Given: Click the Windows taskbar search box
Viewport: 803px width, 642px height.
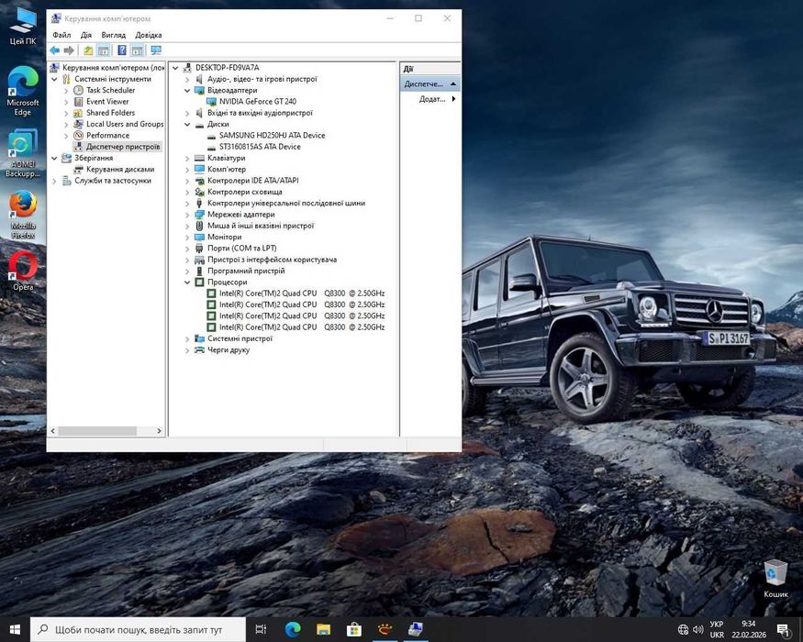Looking at the screenshot, I should (x=138, y=630).
